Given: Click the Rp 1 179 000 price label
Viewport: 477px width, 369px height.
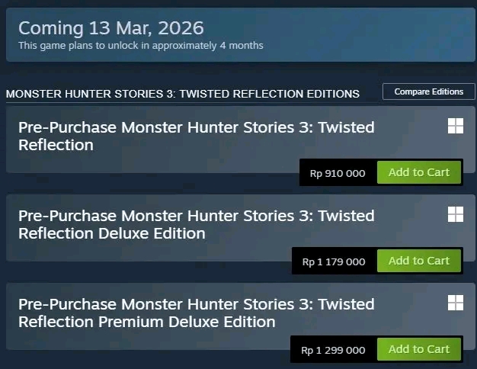Looking at the screenshot, I should [x=334, y=262].
